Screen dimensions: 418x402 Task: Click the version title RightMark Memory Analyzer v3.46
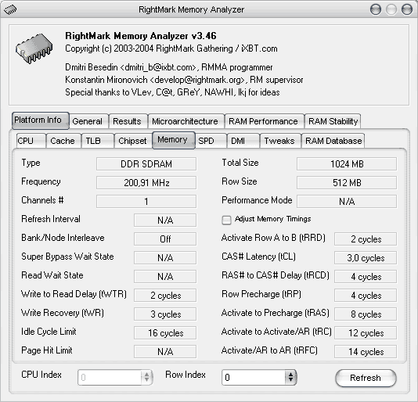pos(141,36)
